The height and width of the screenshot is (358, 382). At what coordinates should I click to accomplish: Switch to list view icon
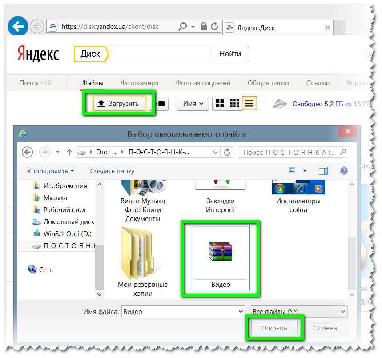coord(249,104)
